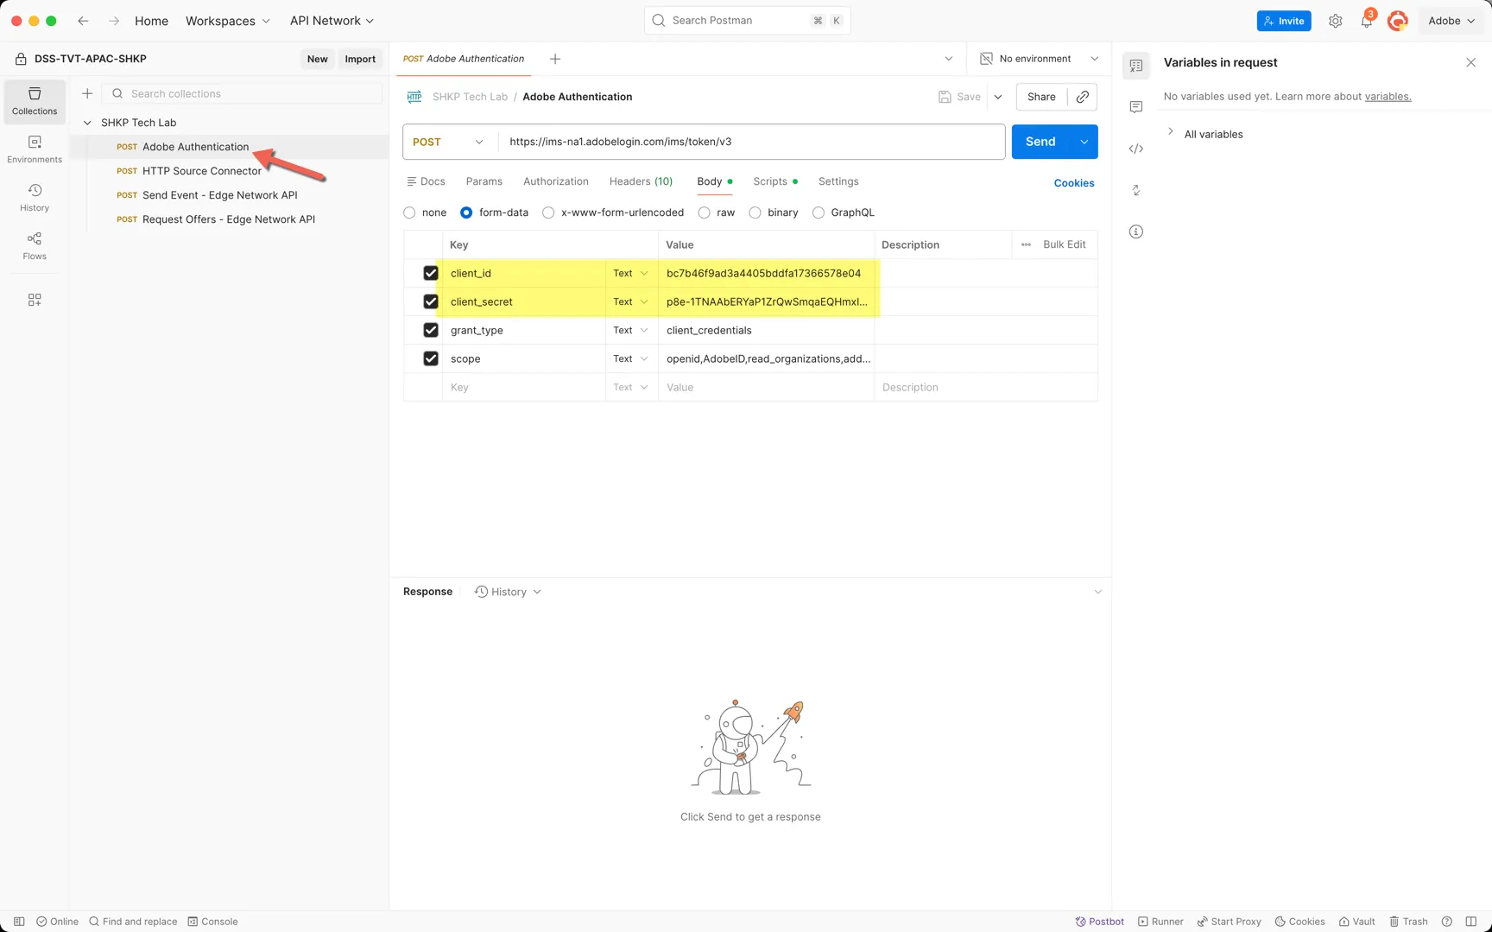Open Trash in the status bar
This screenshot has width=1492, height=932.
(x=1408, y=922)
